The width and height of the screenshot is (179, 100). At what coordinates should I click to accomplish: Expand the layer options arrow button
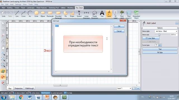pos(138,88)
